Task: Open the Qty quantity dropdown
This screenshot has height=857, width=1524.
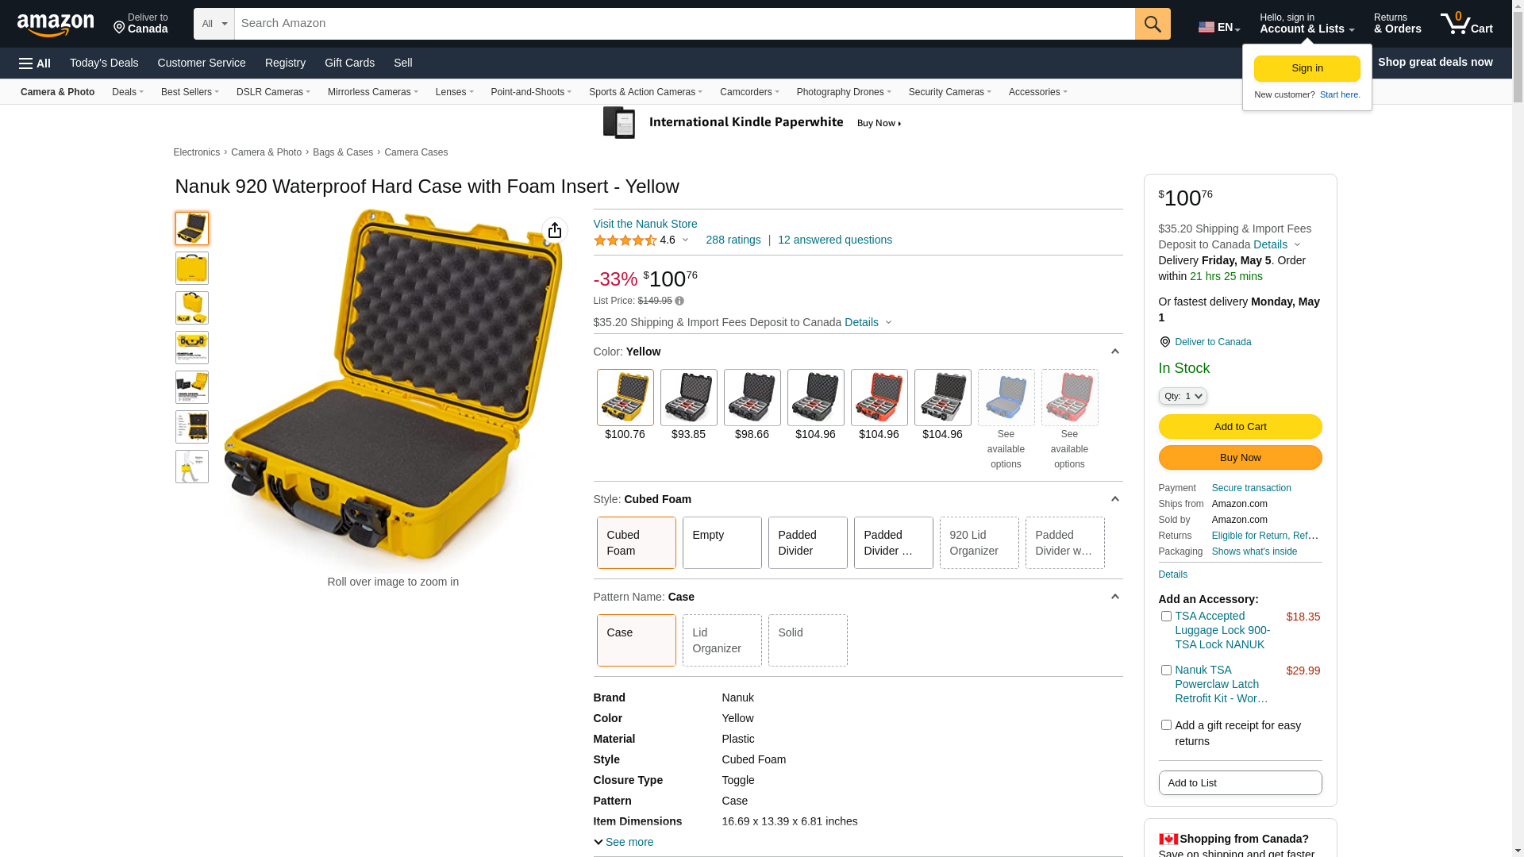Action: (x=1183, y=396)
